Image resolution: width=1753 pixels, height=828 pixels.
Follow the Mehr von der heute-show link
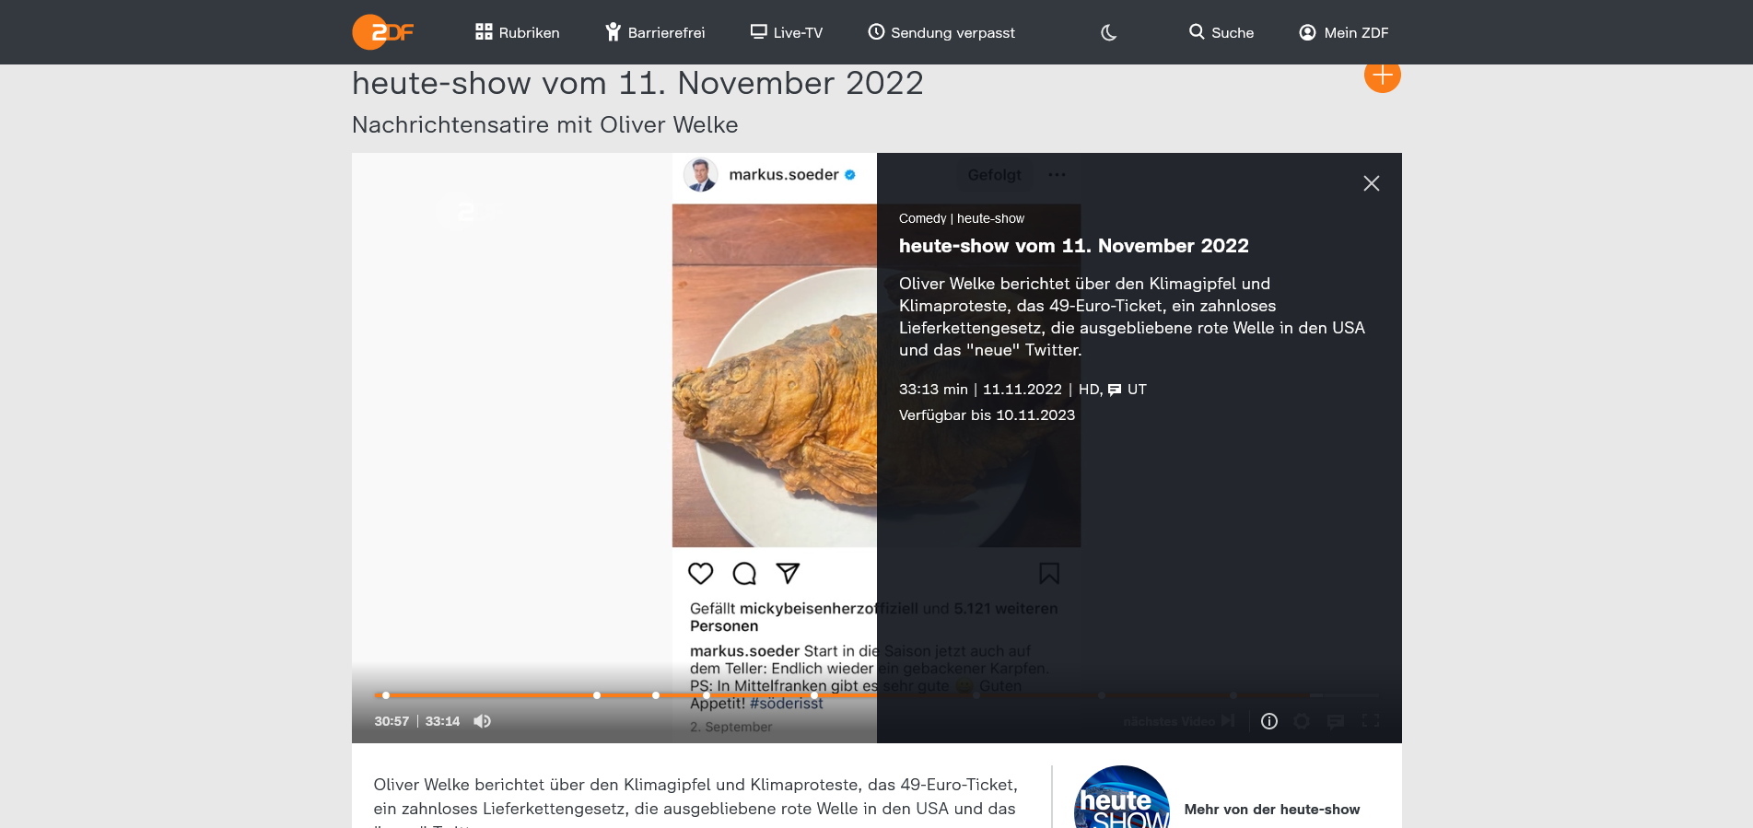[1271, 810]
